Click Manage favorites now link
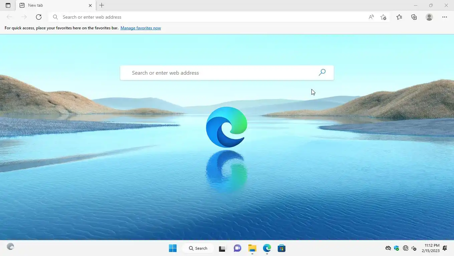 point(141,28)
